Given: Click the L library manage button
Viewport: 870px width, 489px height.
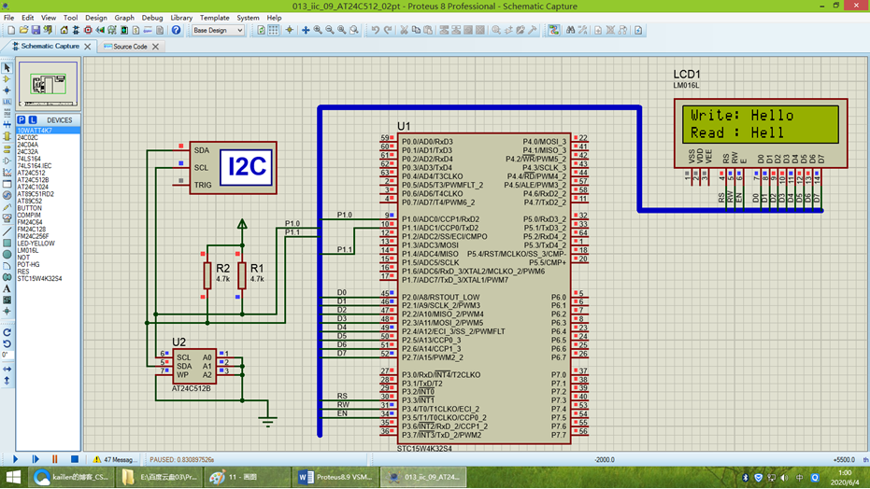Looking at the screenshot, I should coord(33,120).
